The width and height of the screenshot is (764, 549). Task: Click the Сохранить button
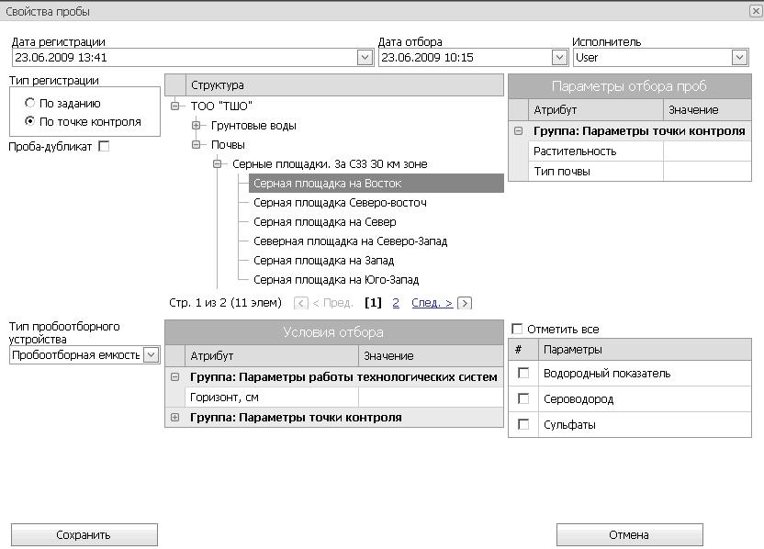pyautogui.click(x=84, y=535)
